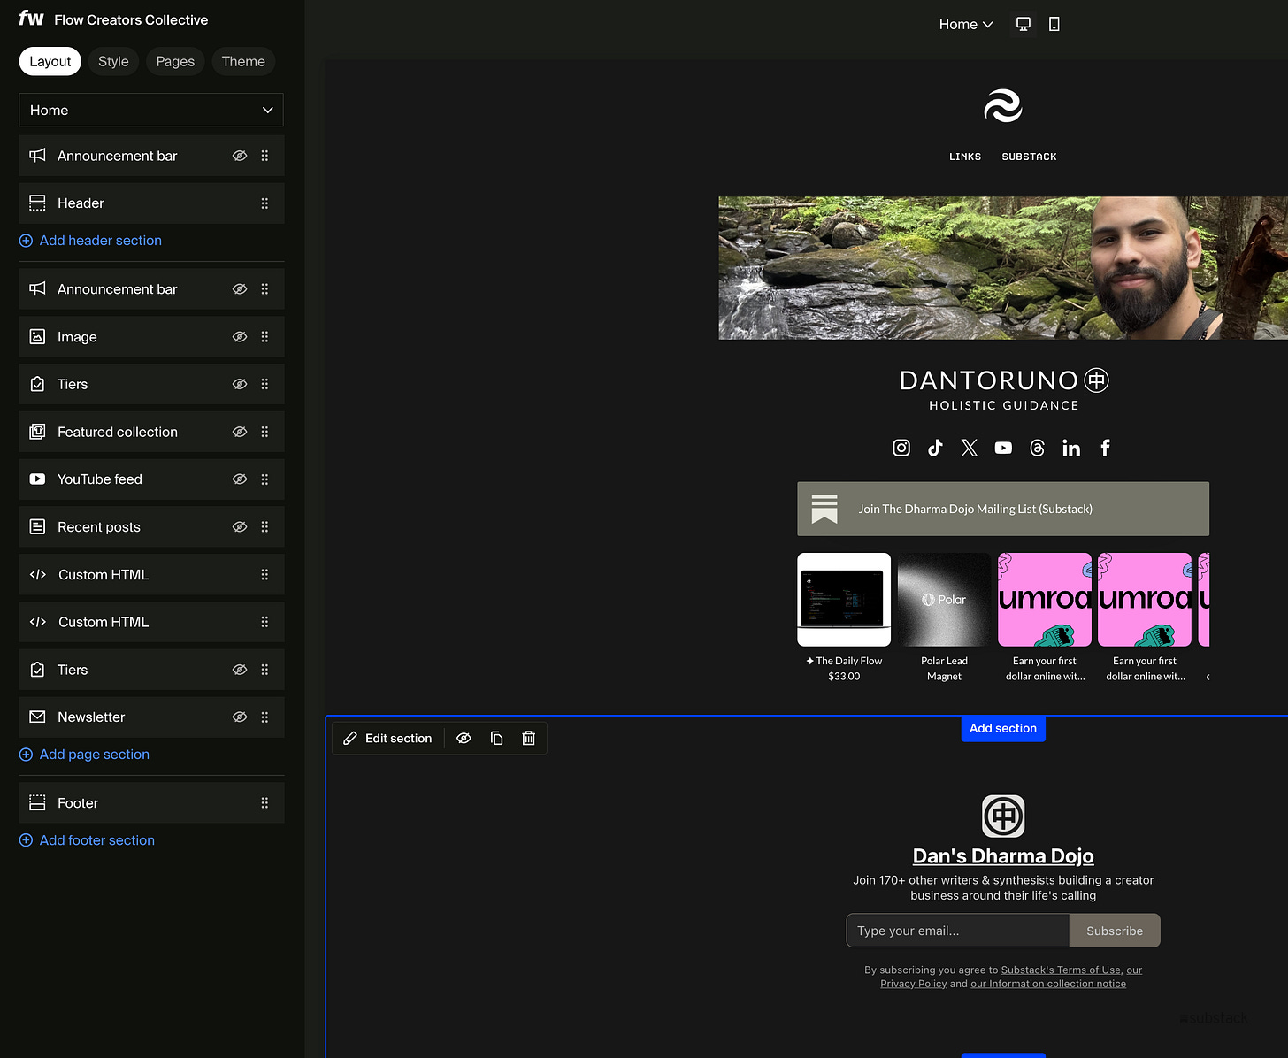Open the LinkedIn social icon

(x=1071, y=448)
